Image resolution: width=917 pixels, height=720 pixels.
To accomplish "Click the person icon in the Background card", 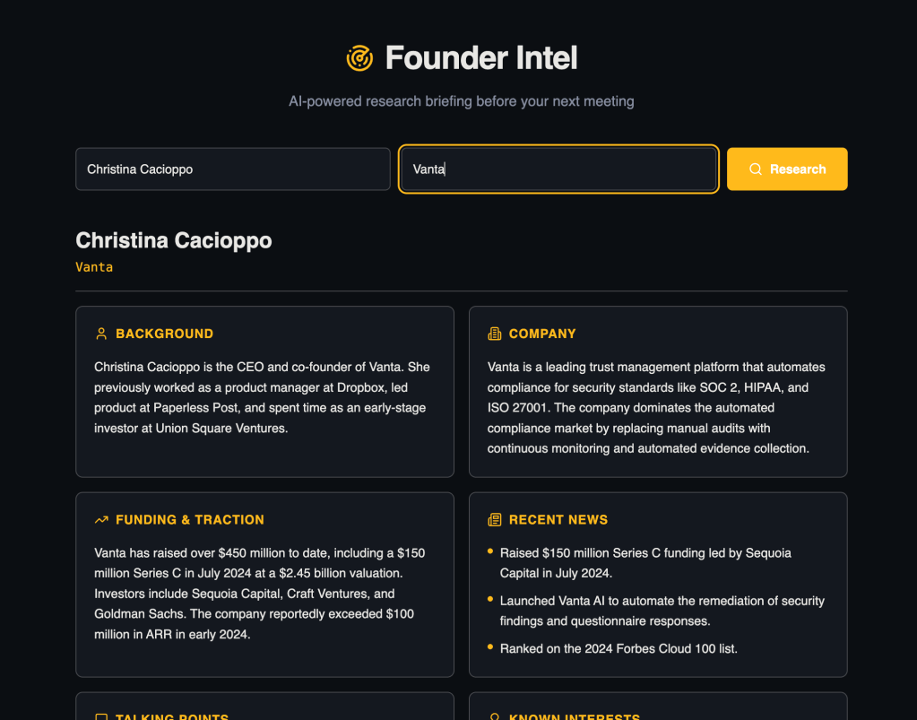I will [x=101, y=334].
